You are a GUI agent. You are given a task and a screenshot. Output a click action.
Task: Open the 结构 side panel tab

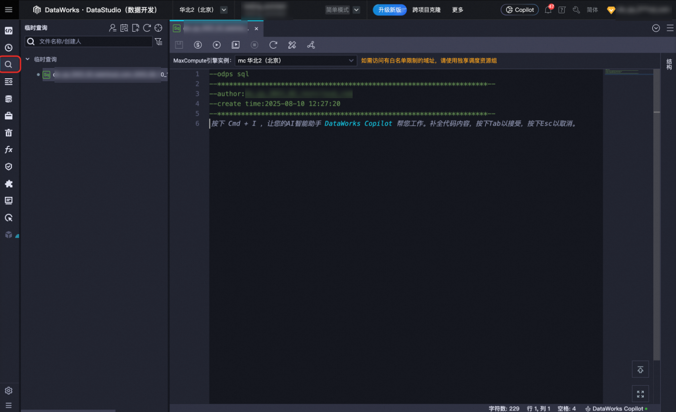(669, 64)
